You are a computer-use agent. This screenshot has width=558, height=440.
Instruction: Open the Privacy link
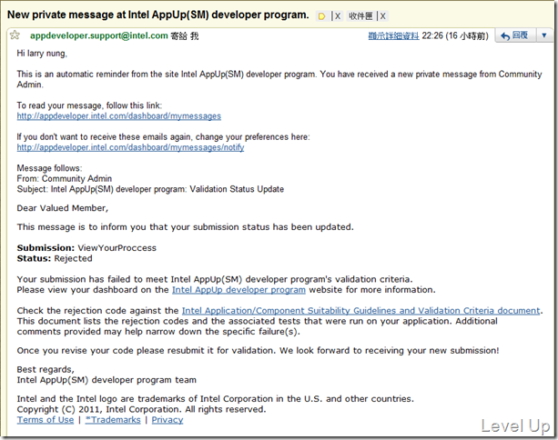tap(167, 420)
